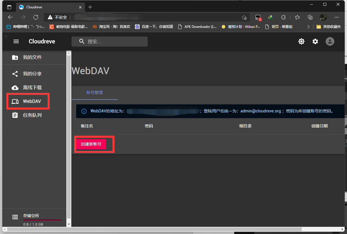Open a new browser tab
Screen dimensions: 347x234
pos(90,7)
